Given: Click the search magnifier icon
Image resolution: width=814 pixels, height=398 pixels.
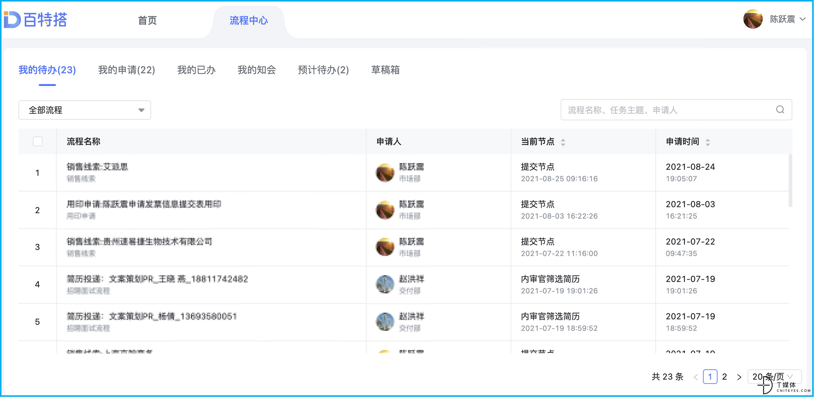Looking at the screenshot, I should [x=780, y=110].
